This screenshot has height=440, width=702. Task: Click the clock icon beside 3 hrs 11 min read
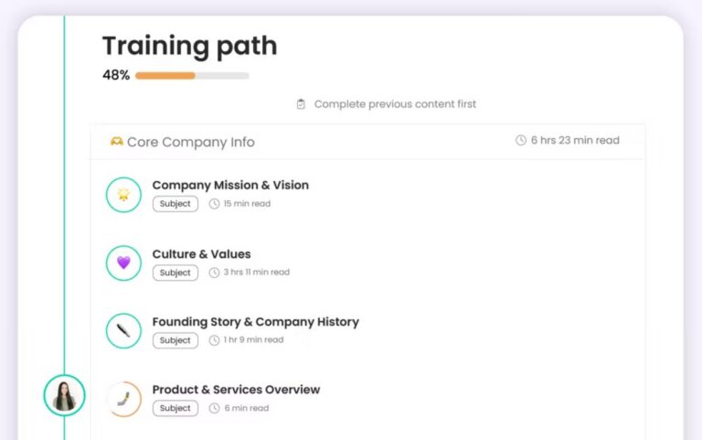pos(215,273)
